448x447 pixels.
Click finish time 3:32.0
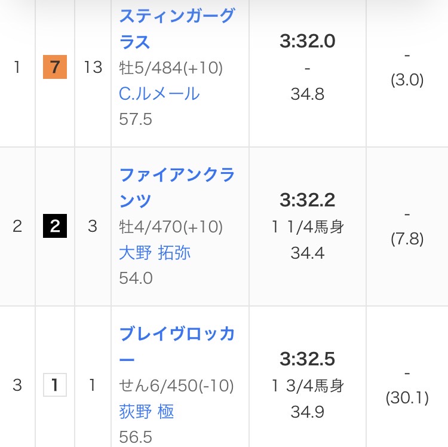coord(308,41)
